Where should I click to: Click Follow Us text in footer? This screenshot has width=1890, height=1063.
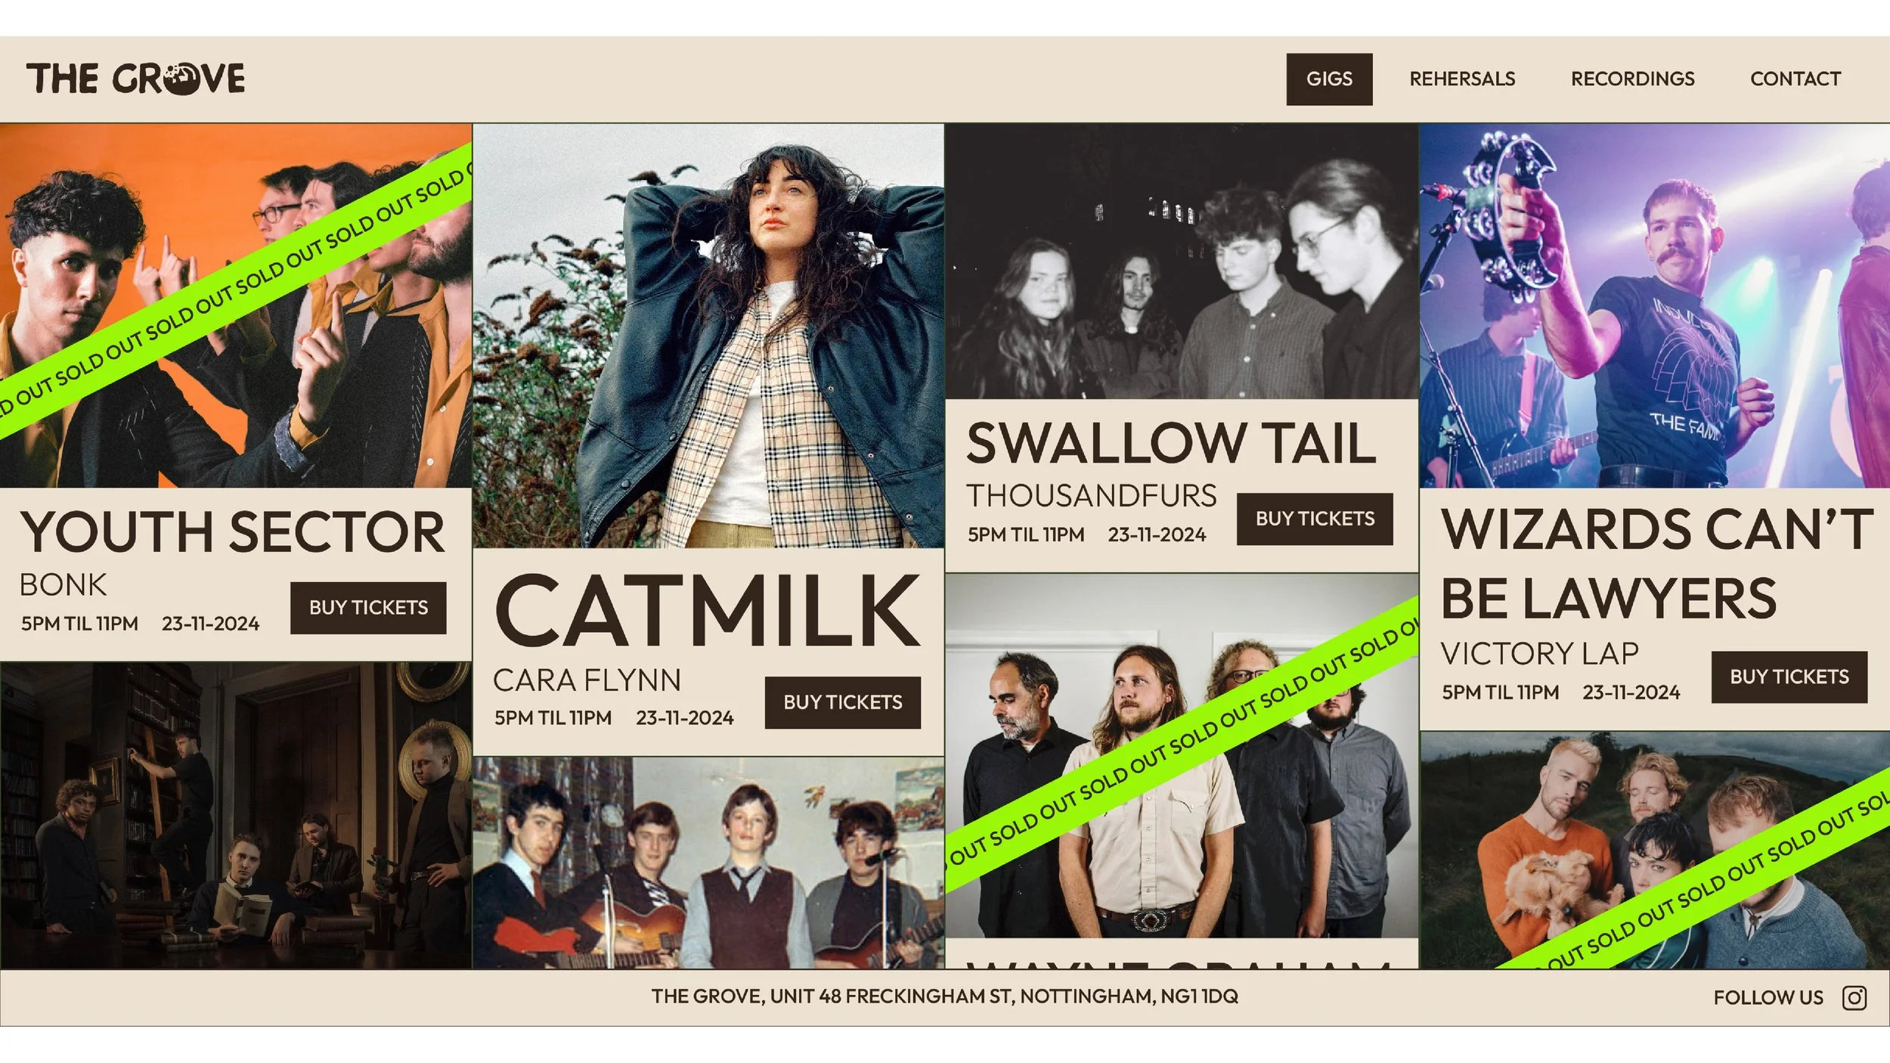pos(1768,998)
